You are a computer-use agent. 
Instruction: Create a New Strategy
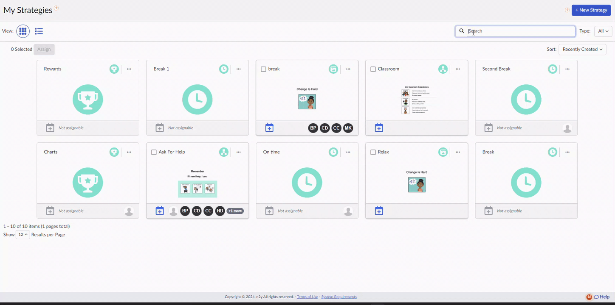(591, 10)
